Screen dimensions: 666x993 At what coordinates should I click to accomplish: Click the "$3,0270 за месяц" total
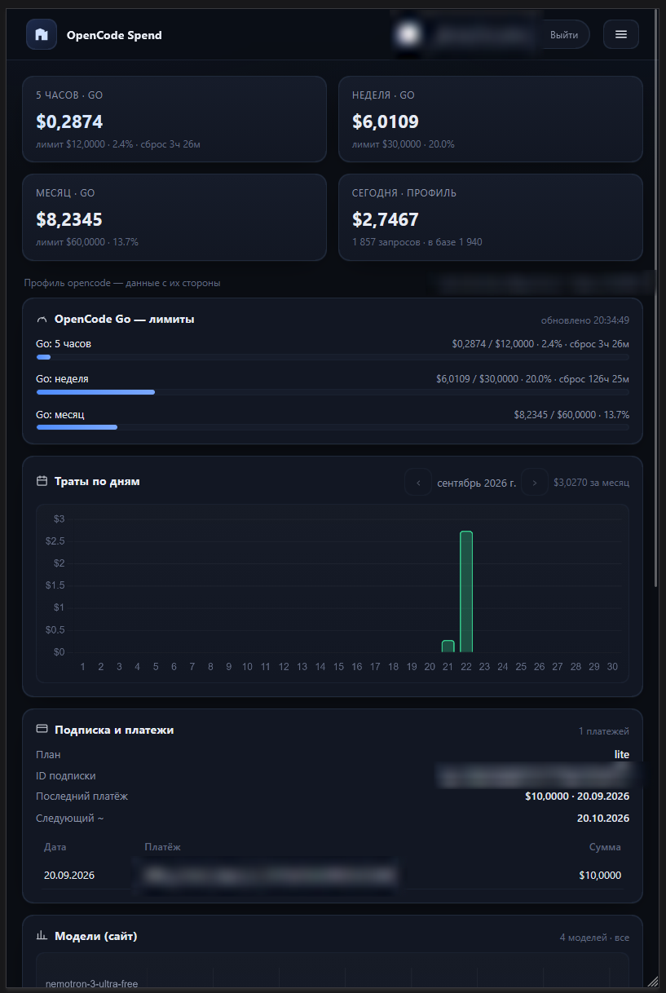[x=591, y=483]
